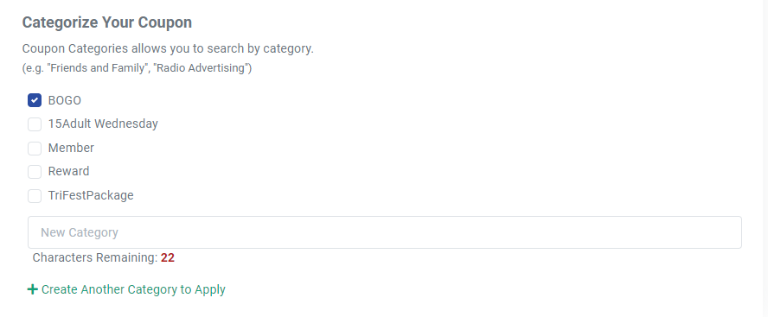Focus the New Category input field
The image size is (768, 317).
click(385, 232)
